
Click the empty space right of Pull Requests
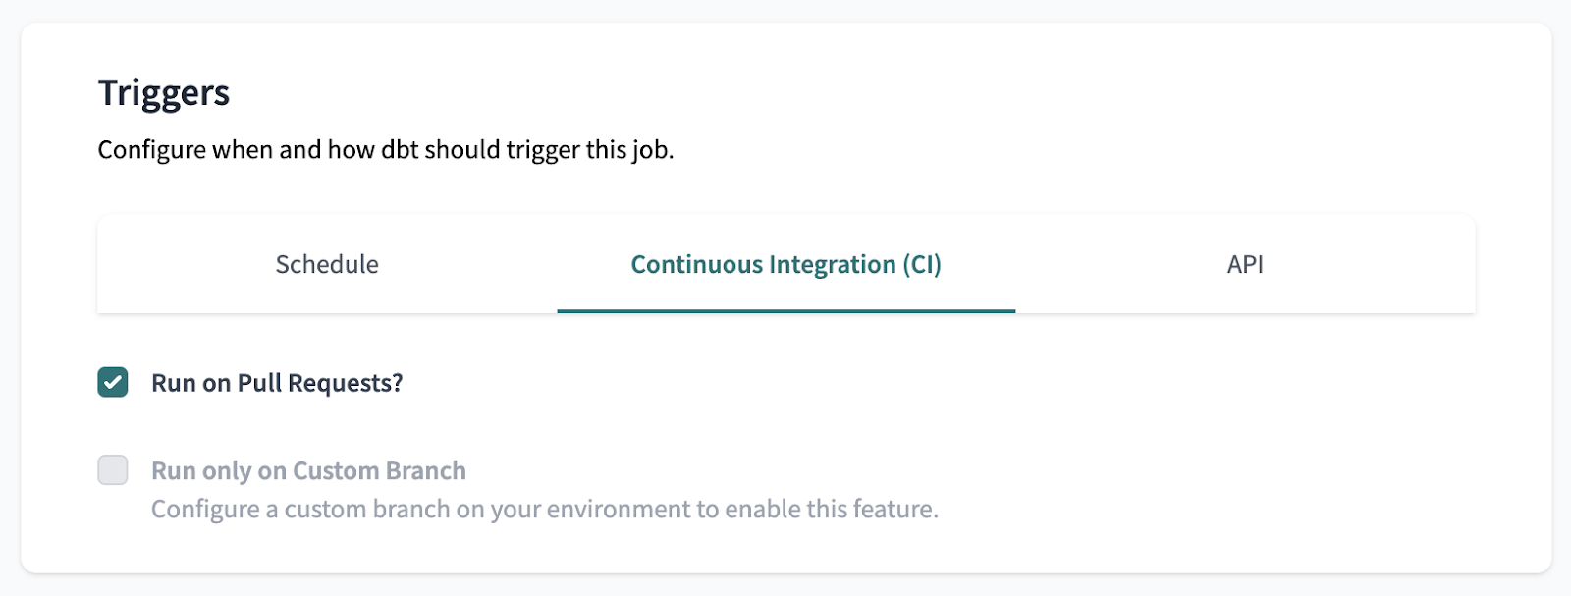coord(884,383)
